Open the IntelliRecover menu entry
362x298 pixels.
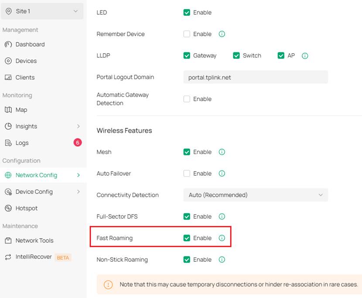click(x=34, y=257)
